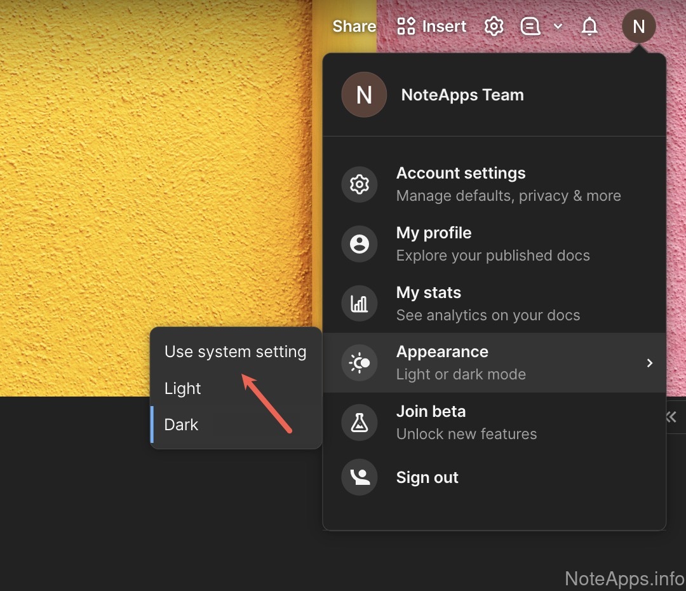Click the Account settings gear icon

click(360, 184)
